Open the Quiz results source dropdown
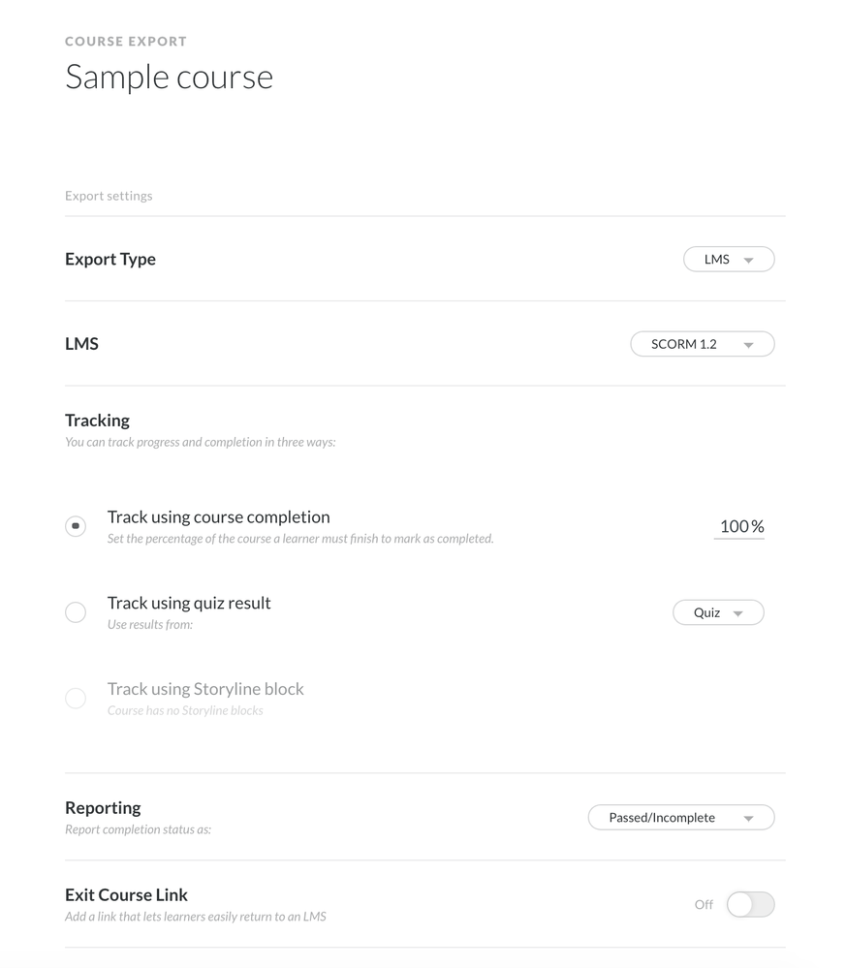The height and width of the screenshot is (968, 846). tap(717, 612)
